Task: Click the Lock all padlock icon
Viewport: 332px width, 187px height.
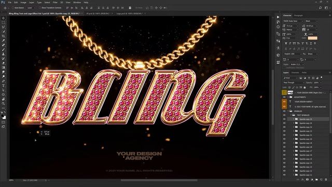Action: 305,87
